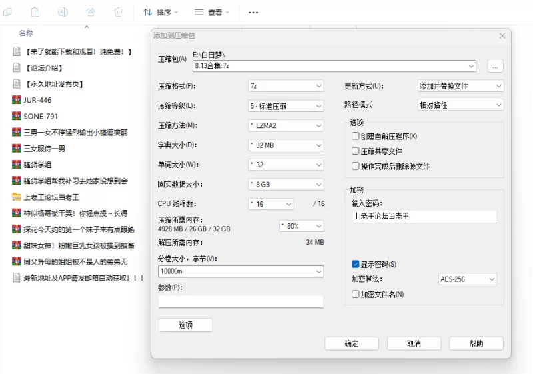Open the 压缩格式 dropdown showing 7z
Image resolution: width=533 pixels, height=374 pixels.
click(286, 86)
